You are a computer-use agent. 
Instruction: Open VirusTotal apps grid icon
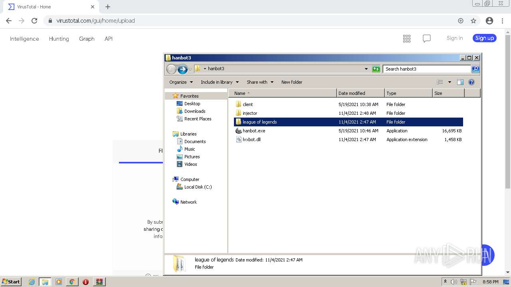(x=407, y=39)
